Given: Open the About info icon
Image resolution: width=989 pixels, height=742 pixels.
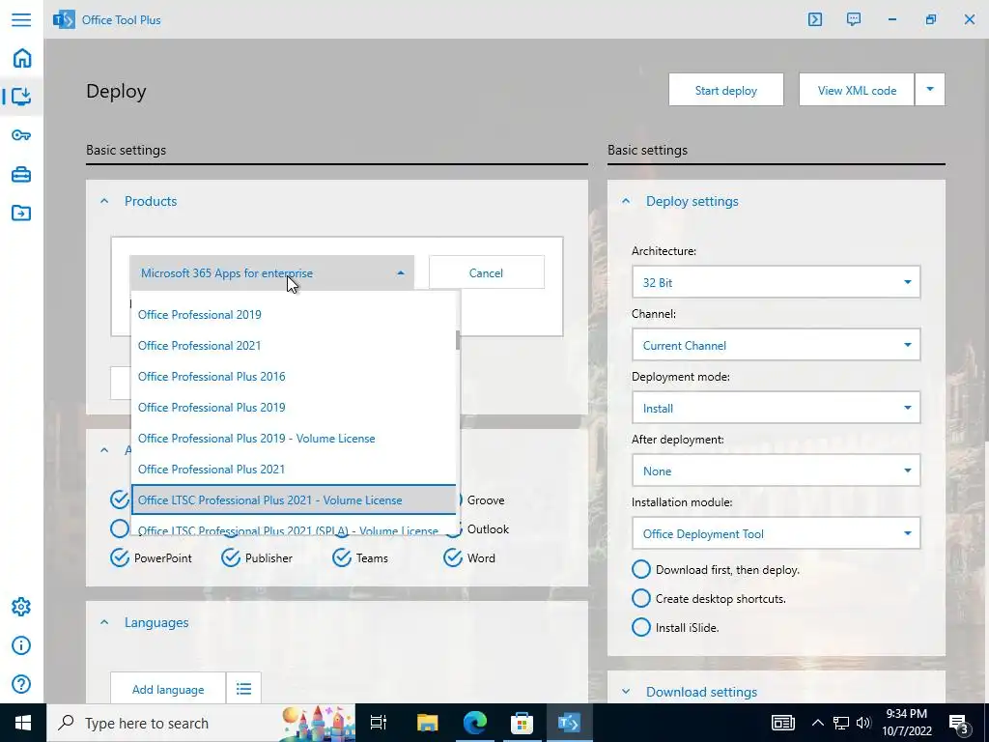Looking at the screenshot, I should pos(21,645).
